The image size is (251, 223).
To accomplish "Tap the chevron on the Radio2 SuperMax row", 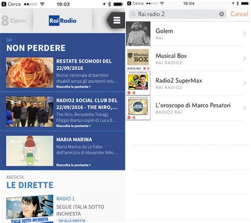I will pyautogui.click(x=245, y=83).
